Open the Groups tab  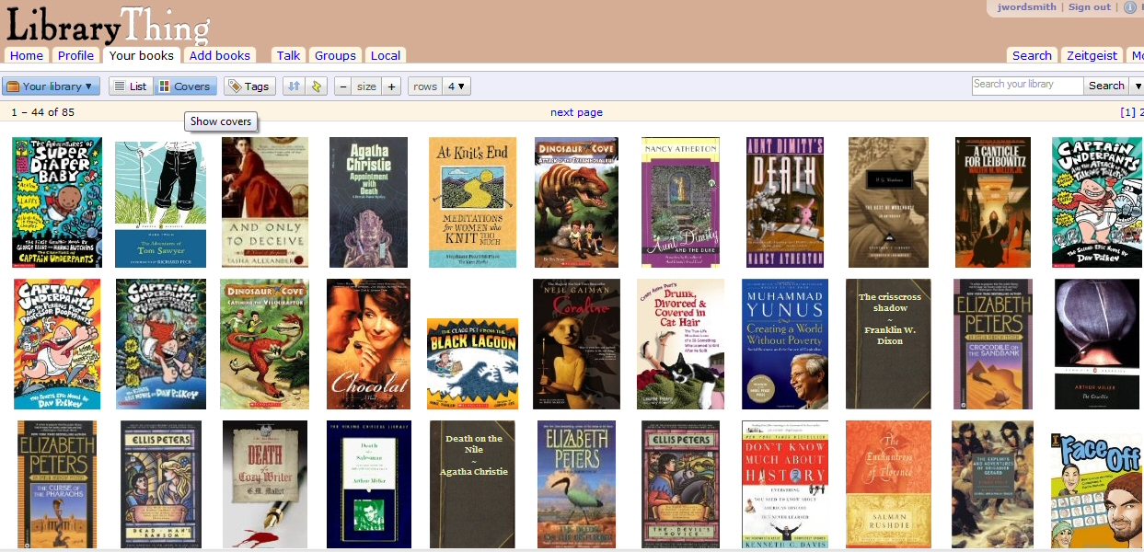pyautogui.click(x=335, y=55)
